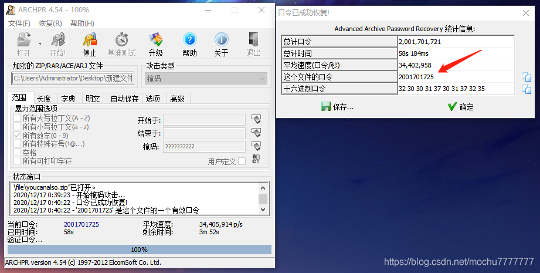Switch to the 明文 tab
540x273 pixels.
coord(93,99)
